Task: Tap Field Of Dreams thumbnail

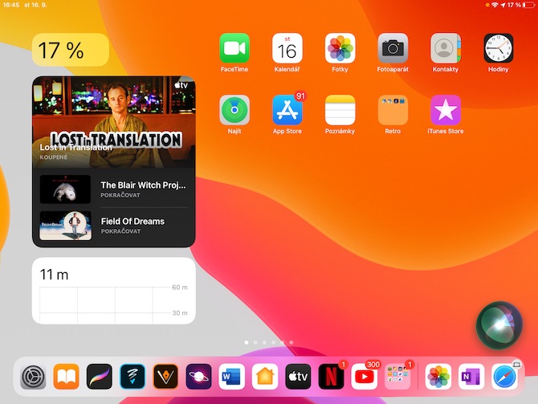Action: [x=65, y=226]
